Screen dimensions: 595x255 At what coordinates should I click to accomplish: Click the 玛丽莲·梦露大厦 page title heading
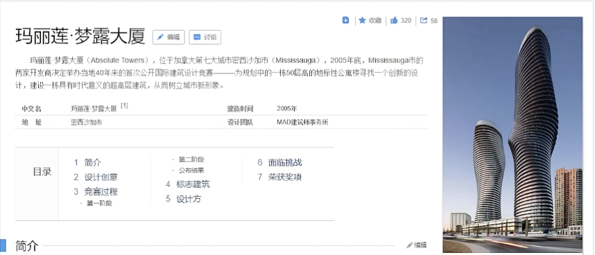[80, 37]
